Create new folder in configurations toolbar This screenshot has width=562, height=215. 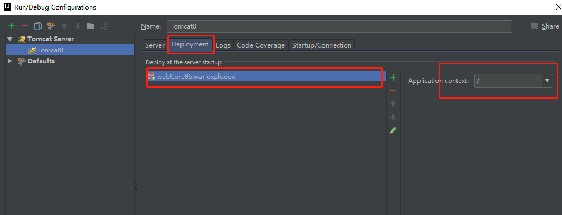click(91, 26)
